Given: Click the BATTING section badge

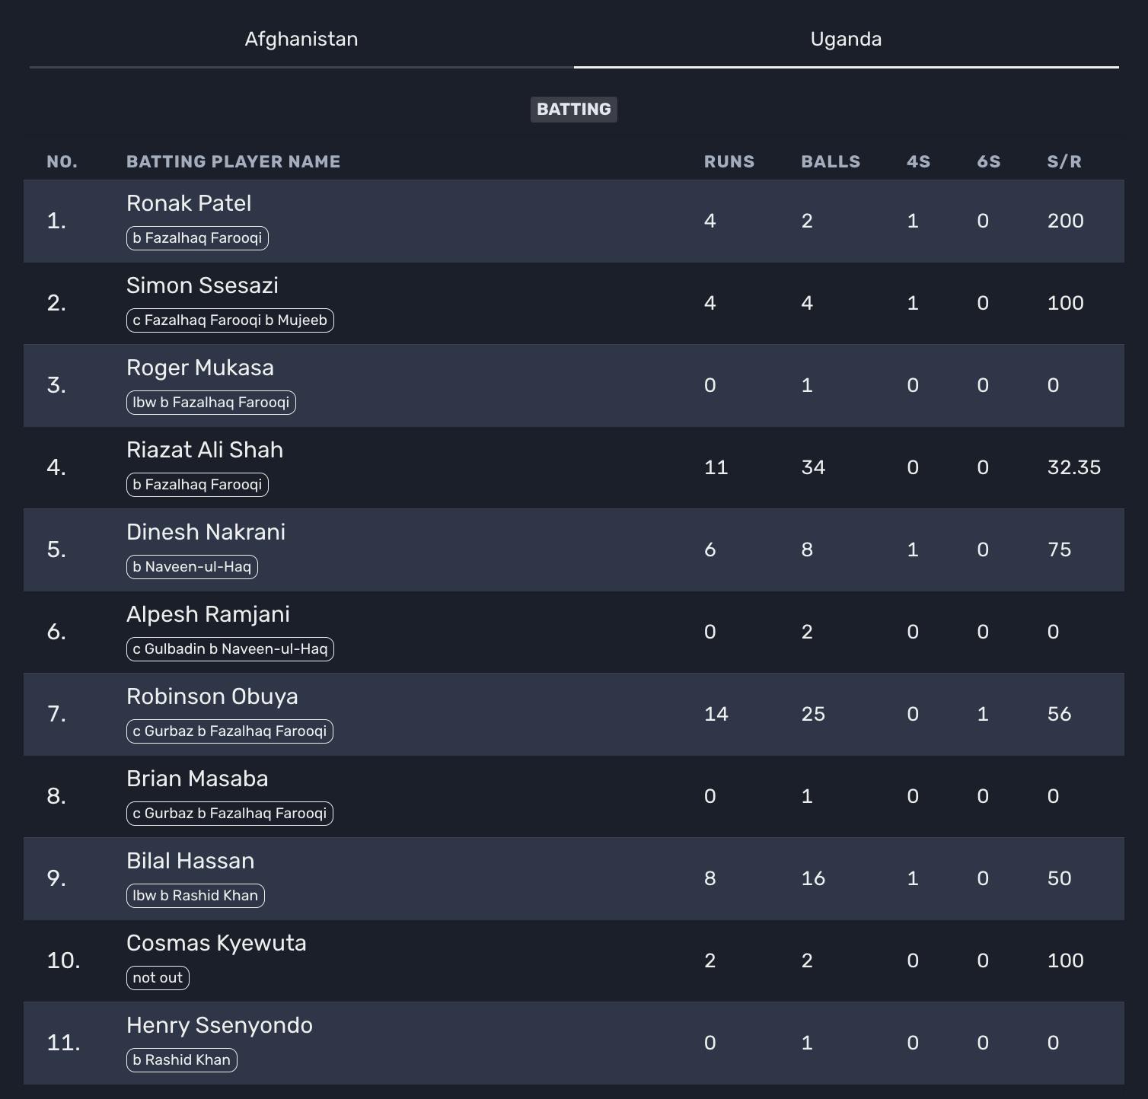Looking at the screenshot, I should coord(573,109).
